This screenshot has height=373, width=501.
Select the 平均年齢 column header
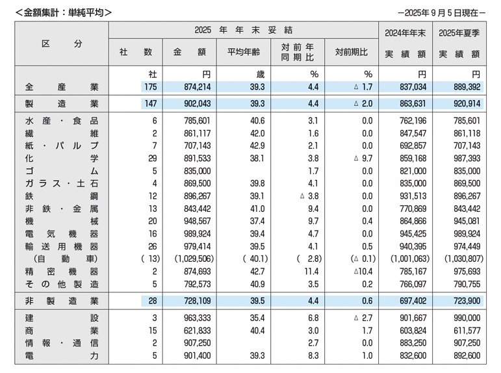(x=243, y=53)
